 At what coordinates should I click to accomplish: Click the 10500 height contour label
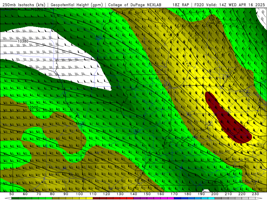click(x=33, y=107)
